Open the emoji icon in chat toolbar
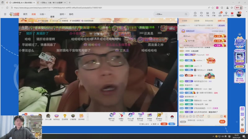248x139 pixels. (180, 116)
